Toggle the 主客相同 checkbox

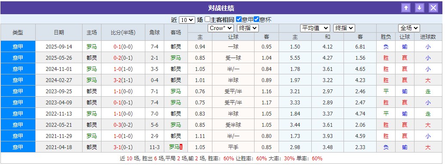208,20
